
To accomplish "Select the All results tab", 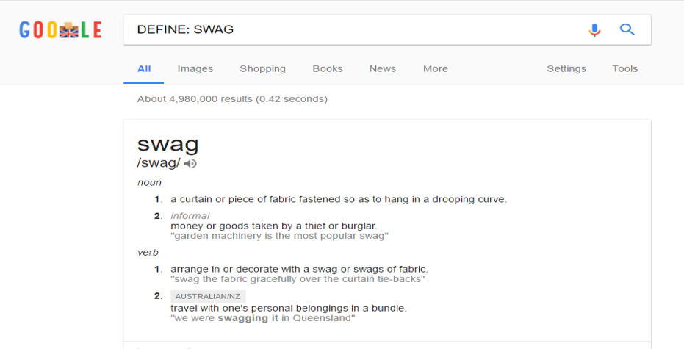I will [x=144, y=68].
